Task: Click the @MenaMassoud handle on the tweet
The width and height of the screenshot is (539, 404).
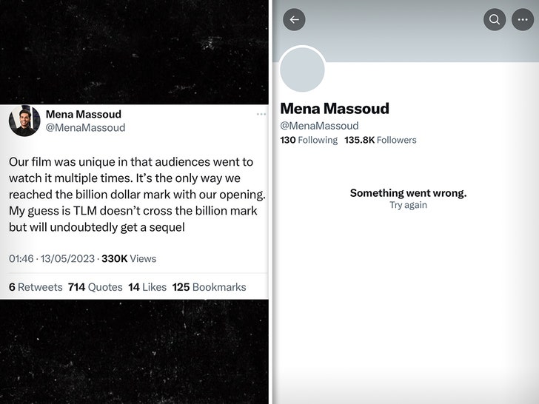Action: point(86,127)
